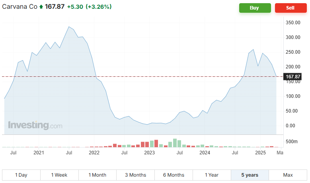Click the tallest red volume bar
The image size is (310, 183).
point(156,144)
